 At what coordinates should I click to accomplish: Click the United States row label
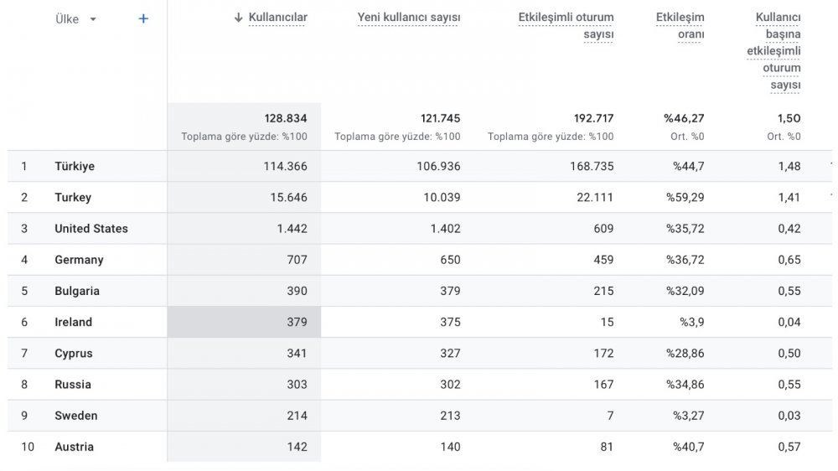point(91,228)
